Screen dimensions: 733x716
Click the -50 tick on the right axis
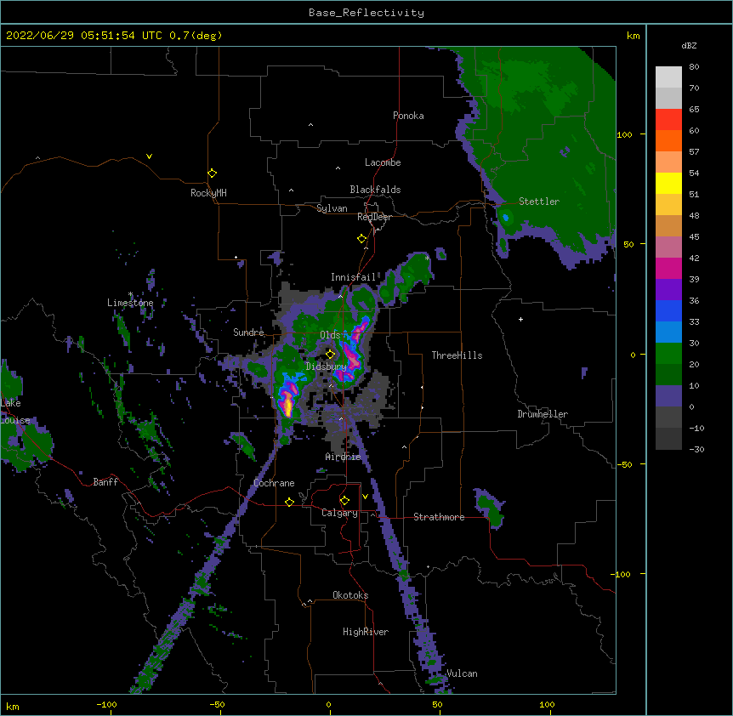click(x=624, y=464)
